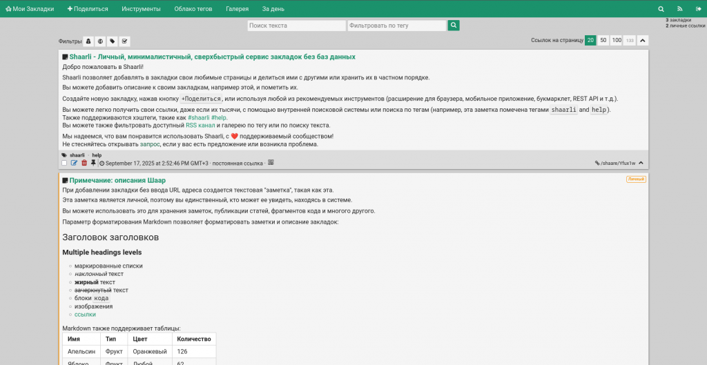
Task: Click the Shaarli bookmark date September 17, 2025
Action: [157, 163]
